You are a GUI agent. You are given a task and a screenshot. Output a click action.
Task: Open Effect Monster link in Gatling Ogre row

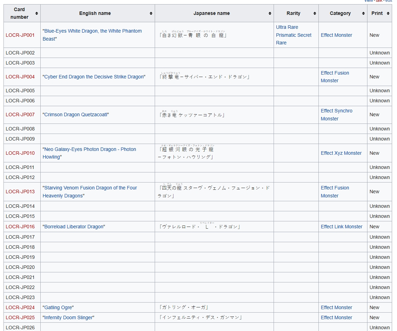click(x=336, y=307)
